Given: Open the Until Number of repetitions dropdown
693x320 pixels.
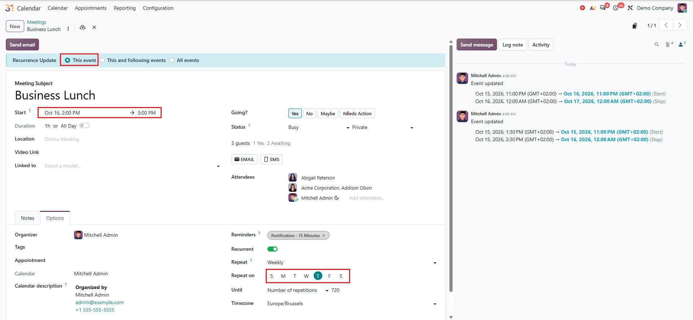Looking at the screenshot, I should tap(298, 290).
